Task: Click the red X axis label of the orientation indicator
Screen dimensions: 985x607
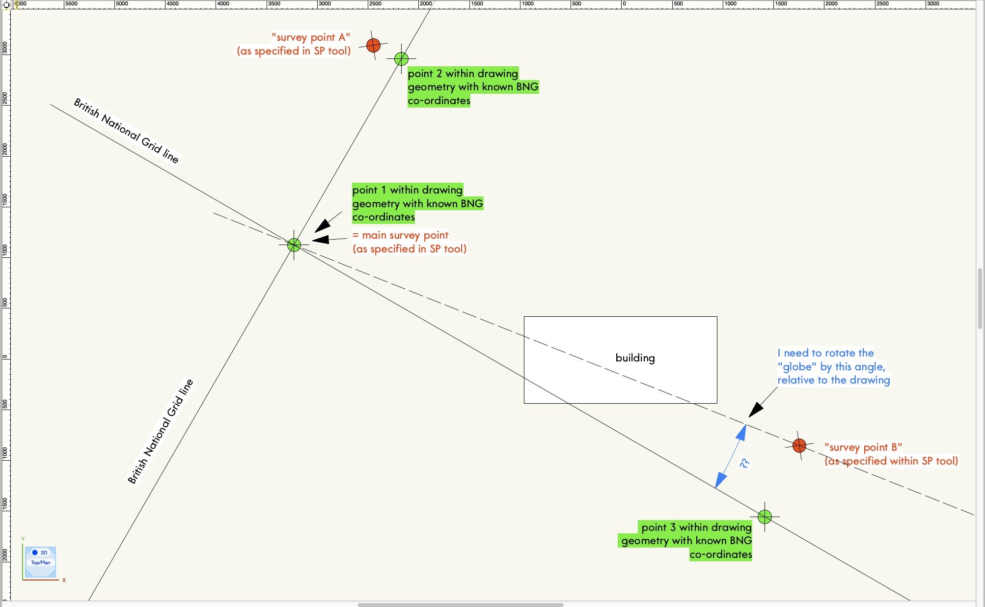Action: point(64,580)
